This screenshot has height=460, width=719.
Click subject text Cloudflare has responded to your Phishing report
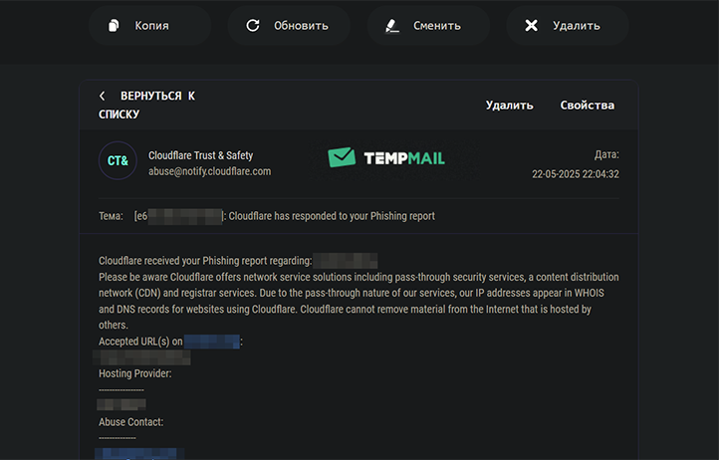pos(332,216)
